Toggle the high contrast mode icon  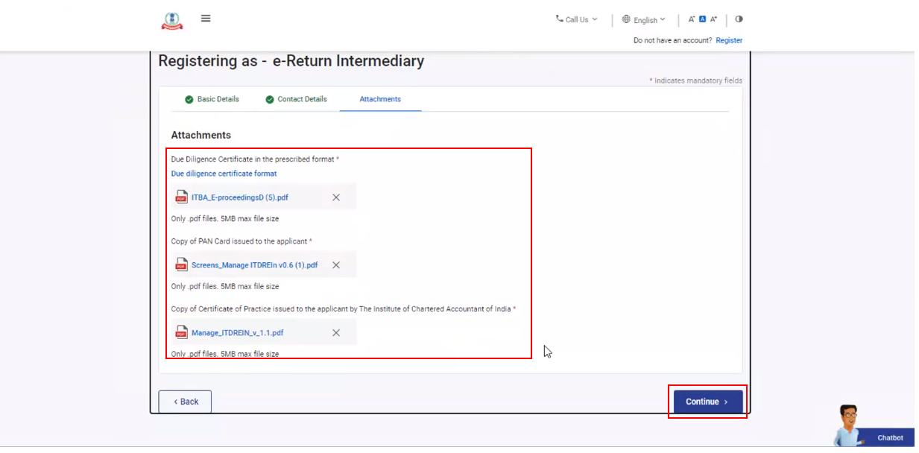(x=739, y=19)
